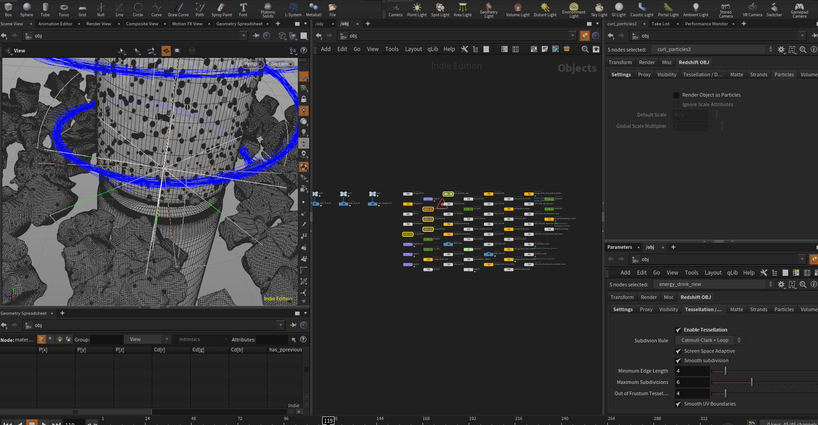
Task: Select the Sphere shelf tool
Action: (27, 9)
